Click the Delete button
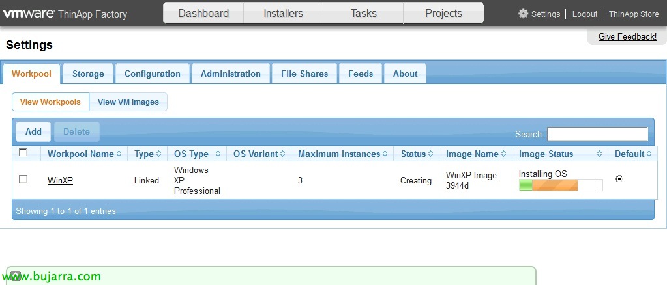Screen dimensions: 667x285 click(x=76, y=131)
